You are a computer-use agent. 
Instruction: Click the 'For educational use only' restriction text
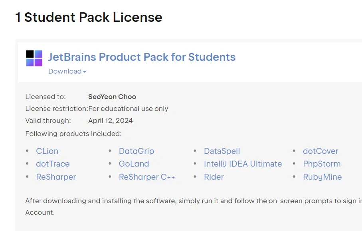[x=128, y=109]
